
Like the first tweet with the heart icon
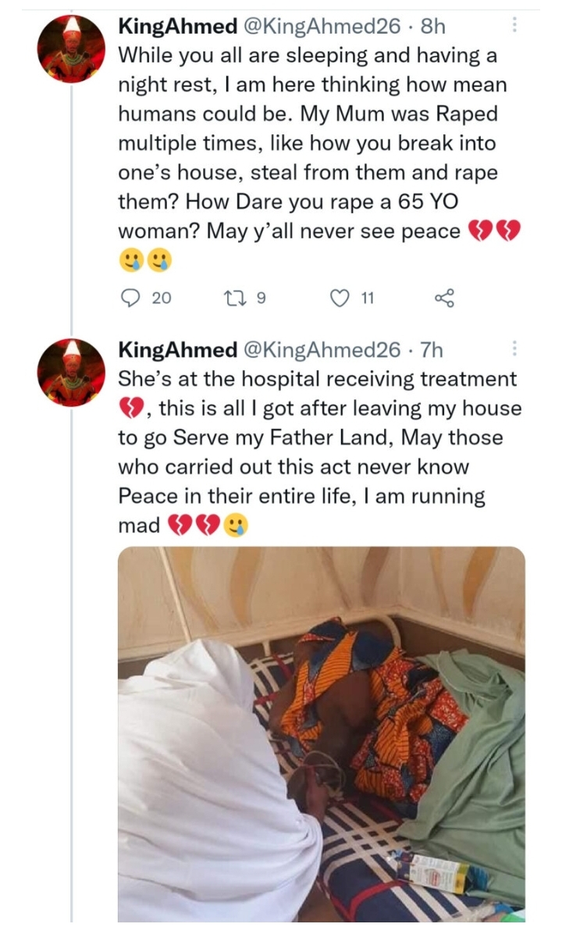tap(338, 298)
